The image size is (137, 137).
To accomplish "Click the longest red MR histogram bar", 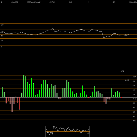I will [12, 105].
